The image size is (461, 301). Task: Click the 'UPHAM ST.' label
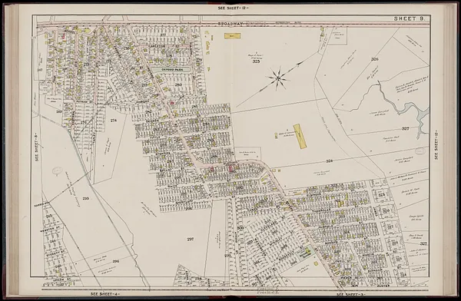click(x=62, y=279)
